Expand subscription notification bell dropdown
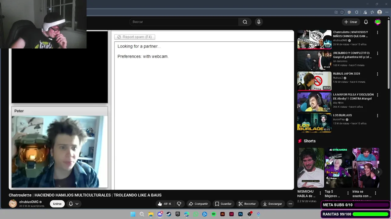The width and height of the screenshot is (391, 219). click(x=74, y=204)
